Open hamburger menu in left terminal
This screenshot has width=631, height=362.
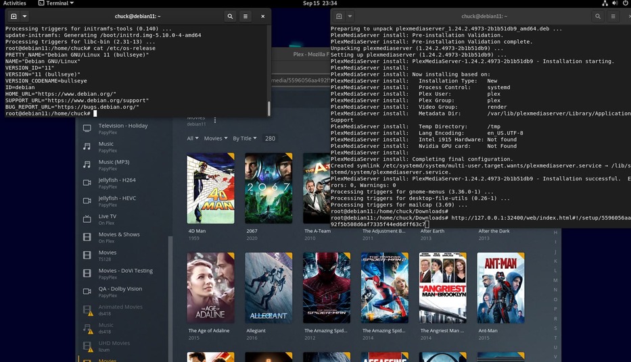[x=246, y=16]
